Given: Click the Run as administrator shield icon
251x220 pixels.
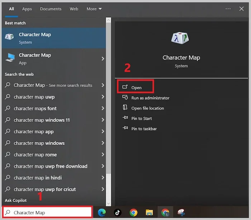Looking at the screenshot, I should click(x=125, y=97).
